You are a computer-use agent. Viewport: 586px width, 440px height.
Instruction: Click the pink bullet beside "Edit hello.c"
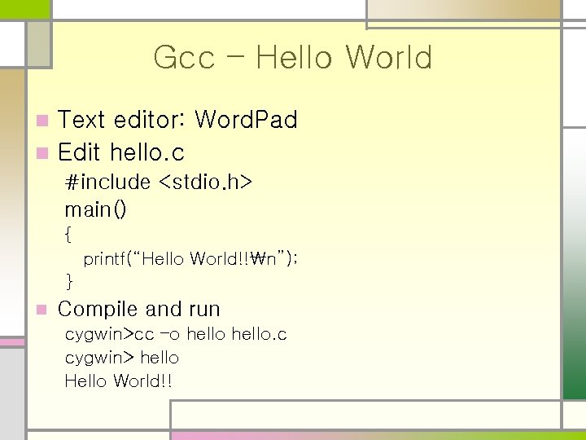tap(42, 153)
